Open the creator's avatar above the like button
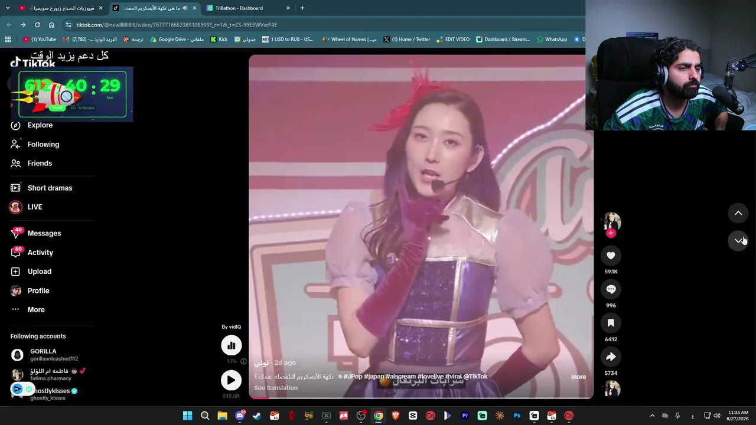This screenshot has height=425, width=756. (x=611, y=221)
